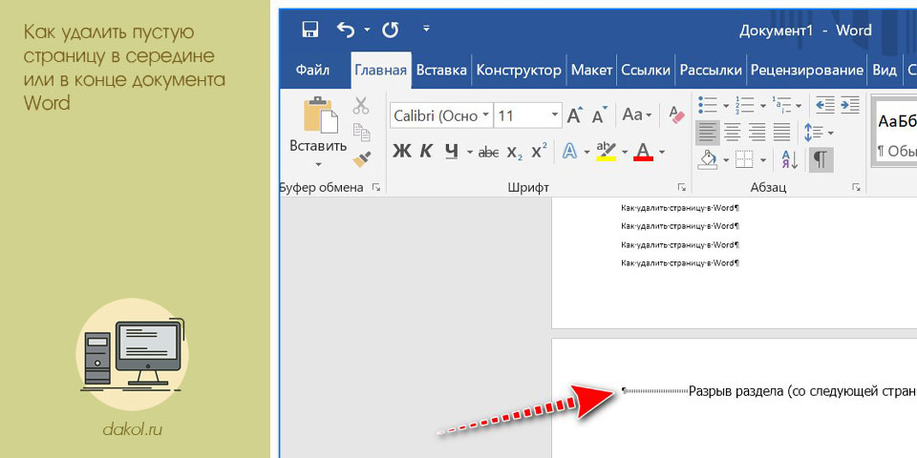Click the numbered list icon

tap(745, 105)
